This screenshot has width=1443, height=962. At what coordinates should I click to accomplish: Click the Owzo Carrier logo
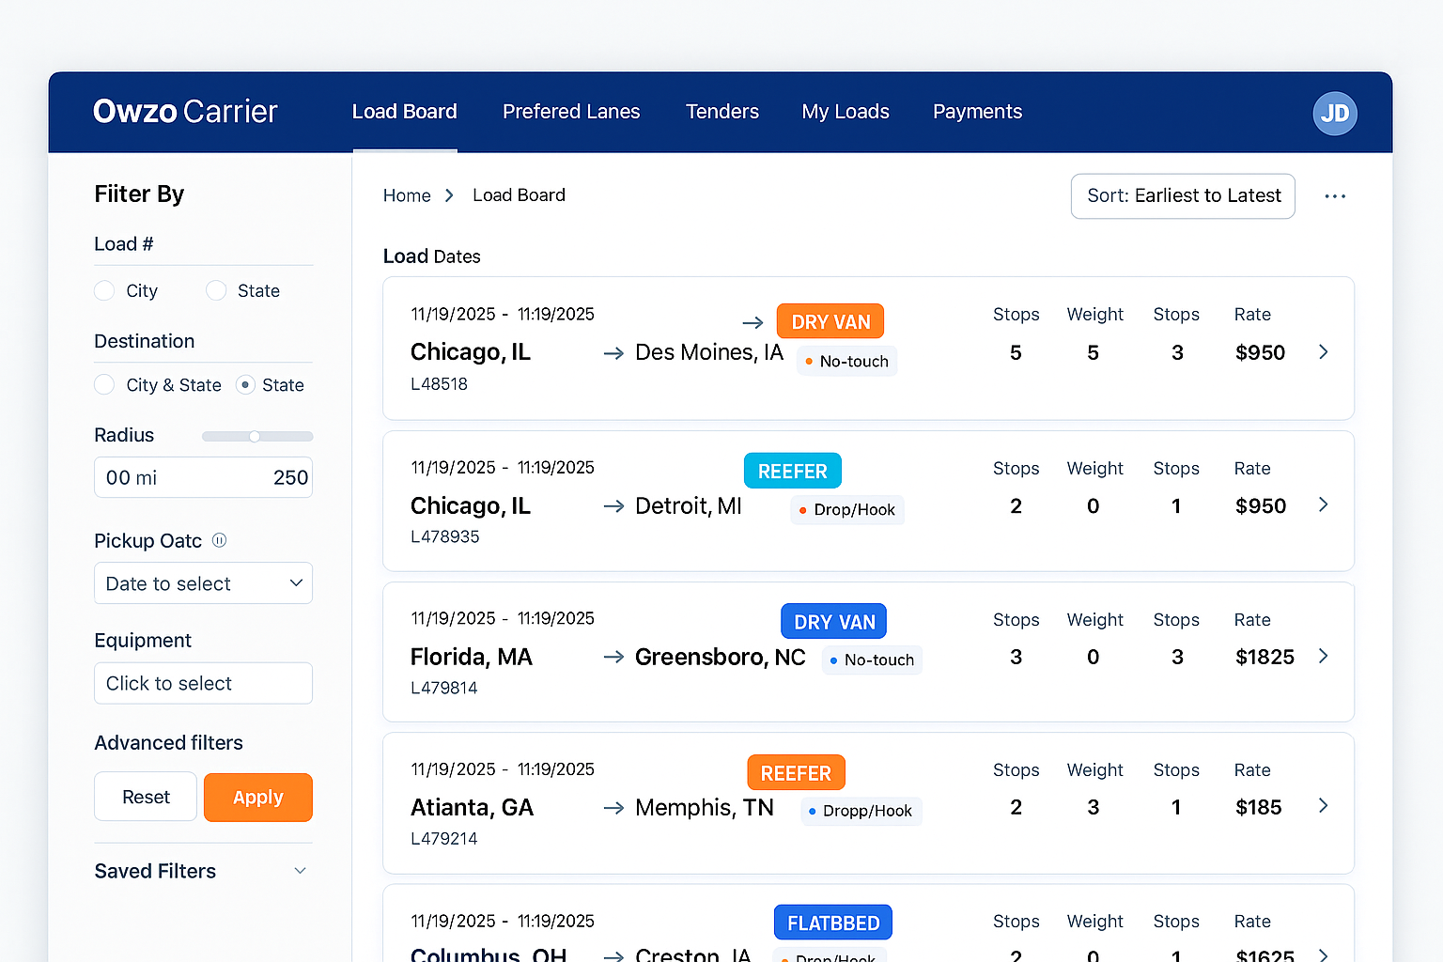pyautogui.click(x=185, y=112)
